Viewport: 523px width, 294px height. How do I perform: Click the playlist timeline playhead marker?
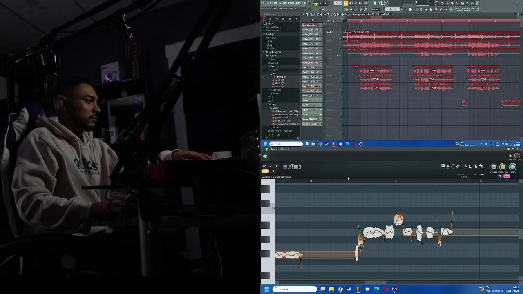click(408, 20)
